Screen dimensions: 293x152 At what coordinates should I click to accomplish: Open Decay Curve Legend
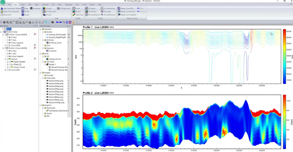point(127,15)
